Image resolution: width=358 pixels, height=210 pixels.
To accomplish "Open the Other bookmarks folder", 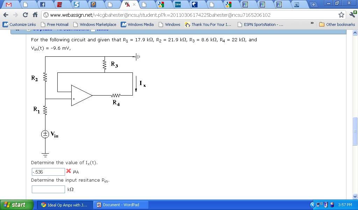I will 337,24.
